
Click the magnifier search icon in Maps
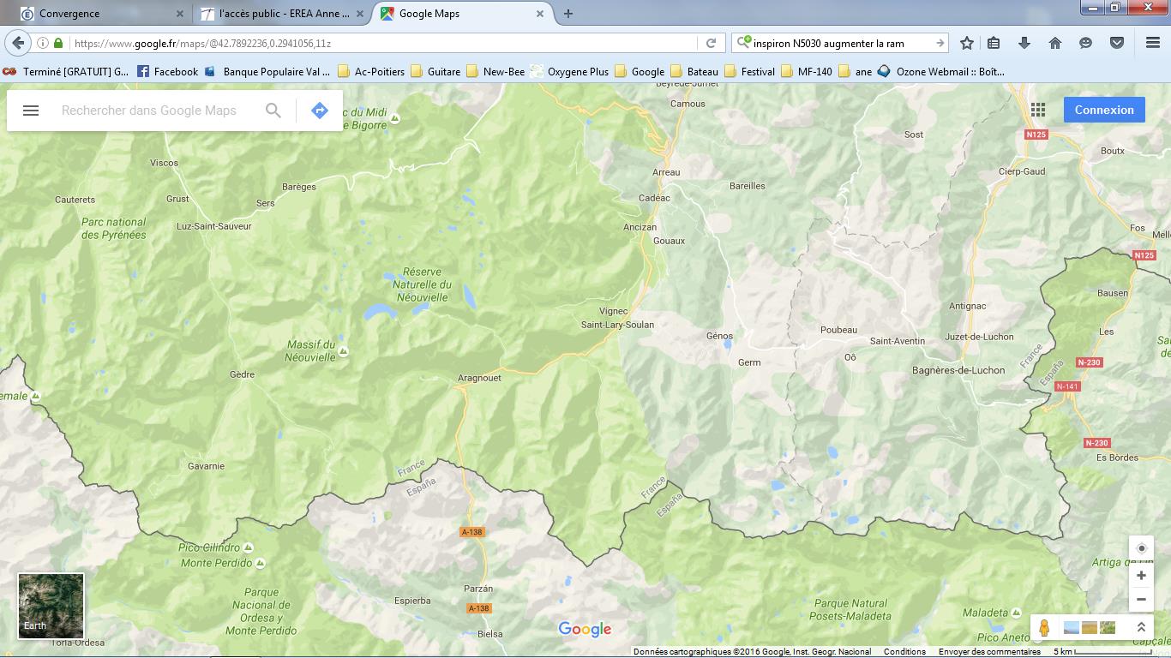[273, 111]
